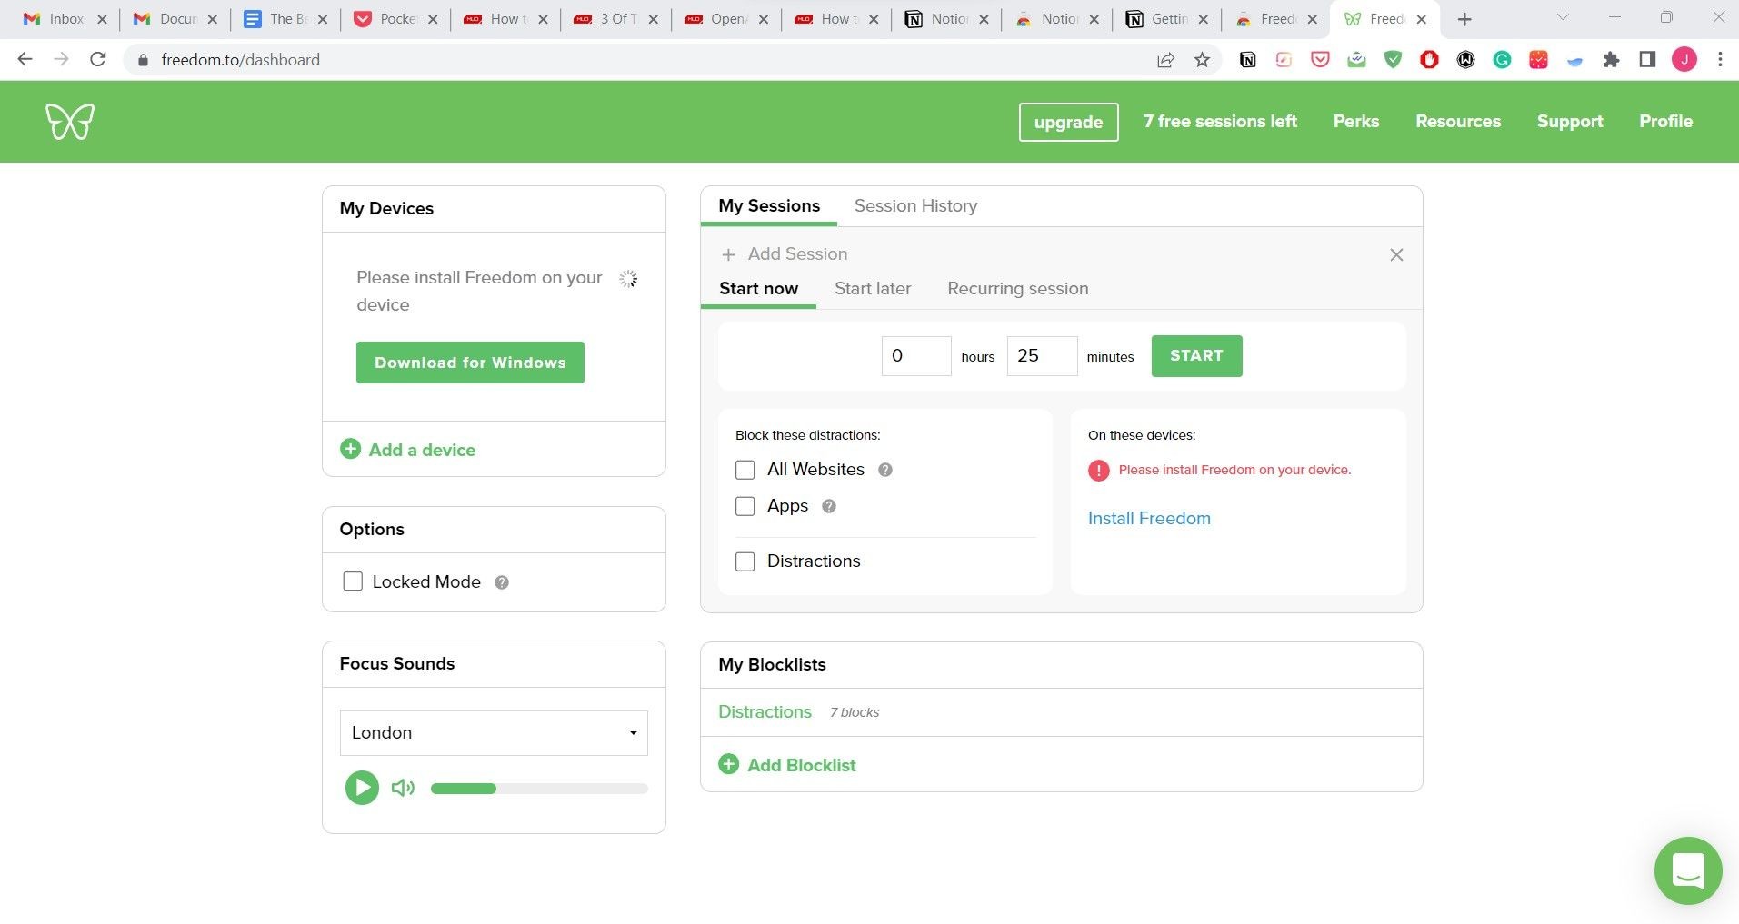The height and width of the screenshot is (924, 1739).
Task: Open the London focus sound dropdown
Action: pos(494,733)
